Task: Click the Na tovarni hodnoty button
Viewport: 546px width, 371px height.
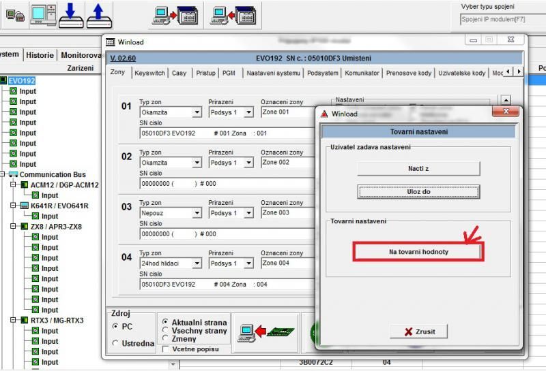Action: tap(418, 252)
